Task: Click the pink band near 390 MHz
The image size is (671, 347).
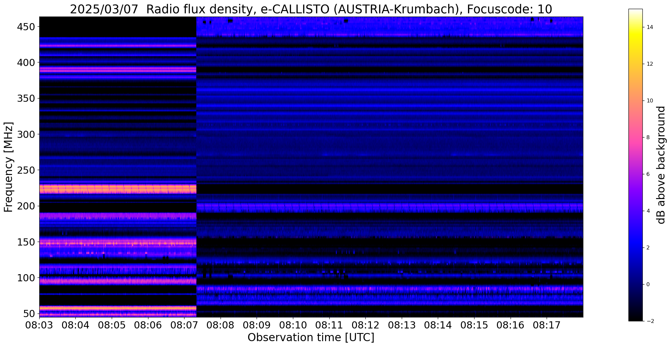Action: (x=118, y=70)
